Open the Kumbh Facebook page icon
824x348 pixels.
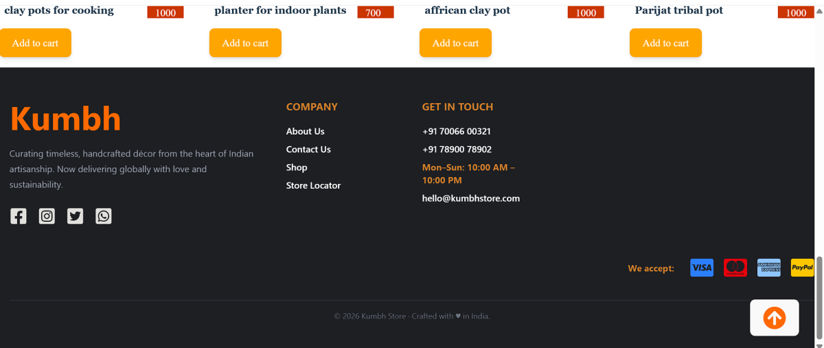point(18,216)
